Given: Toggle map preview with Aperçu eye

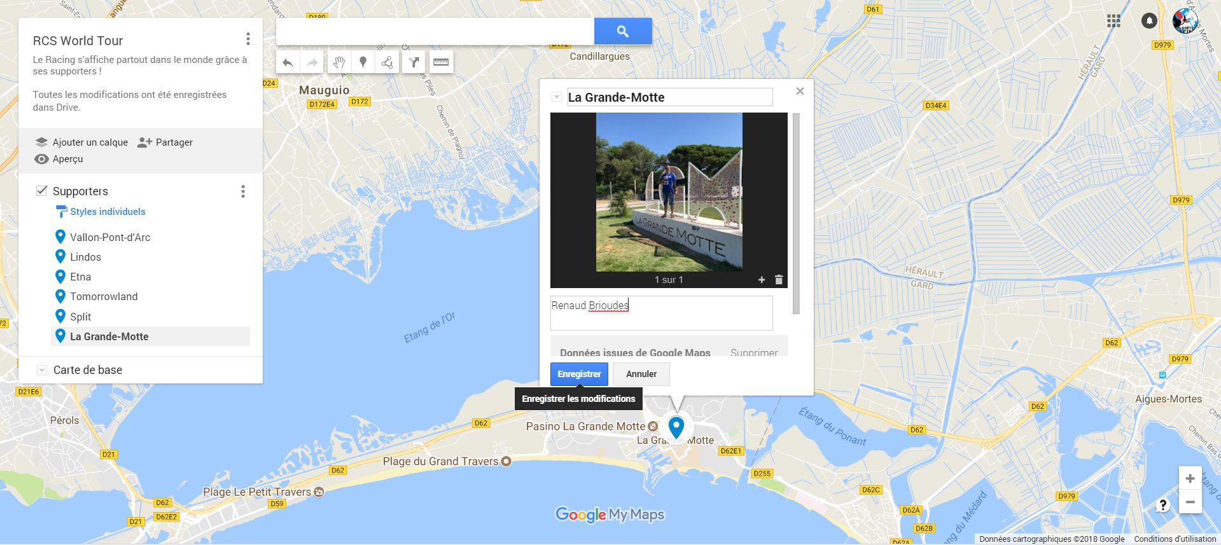Looking at the screenshot, I should (x=59, y=159).
